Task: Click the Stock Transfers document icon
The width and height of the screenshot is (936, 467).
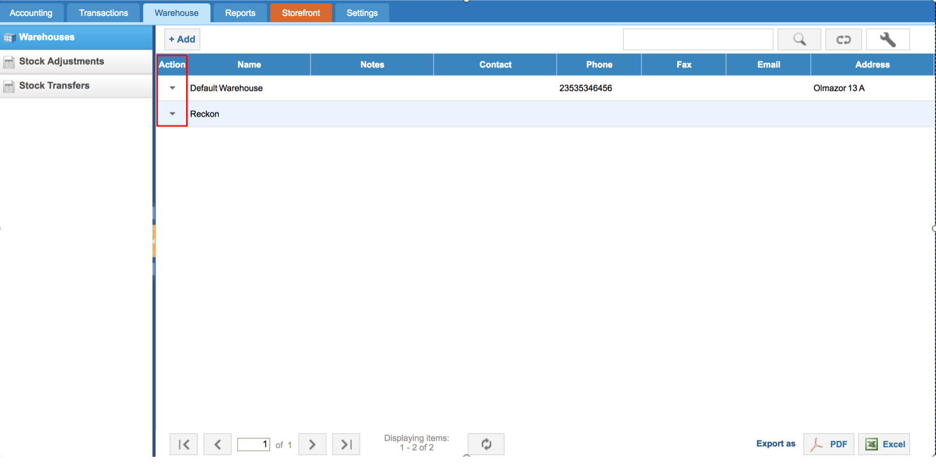Action: 9,86
